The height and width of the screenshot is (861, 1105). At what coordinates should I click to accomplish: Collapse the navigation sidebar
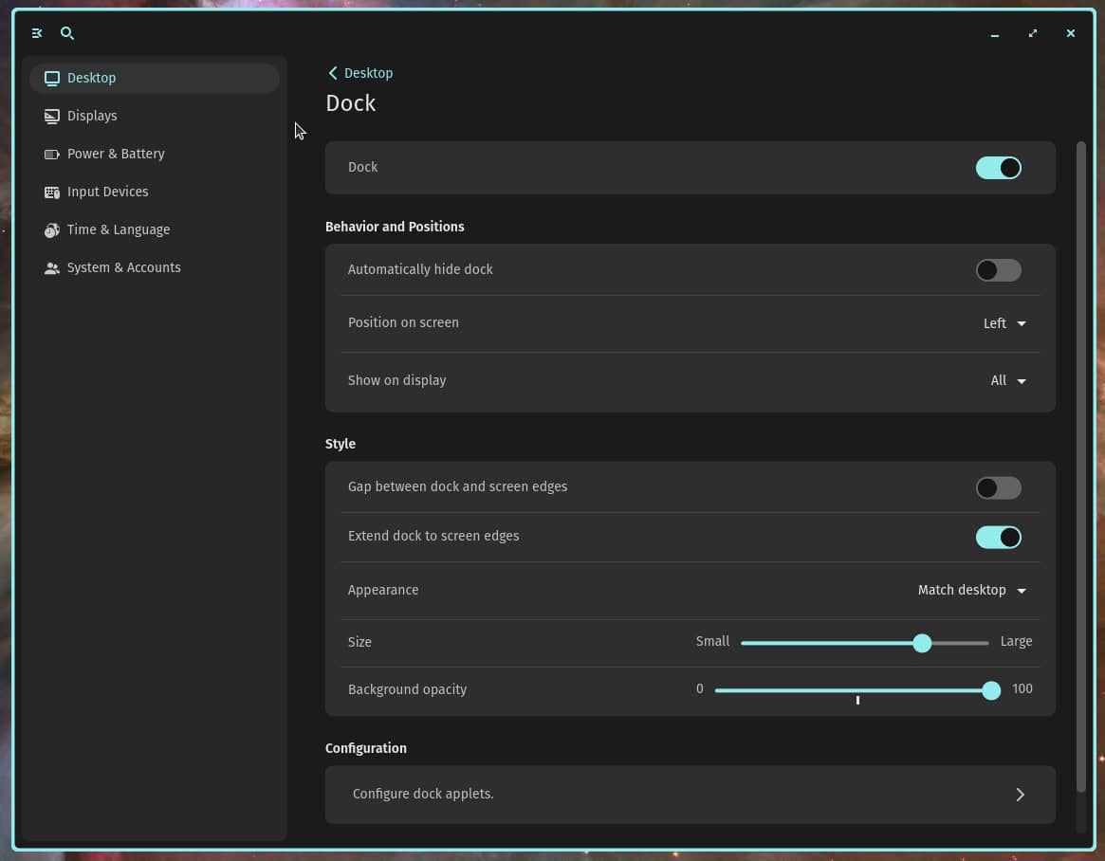click(36, 33)
